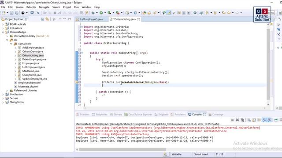Screen dimensions: 282x158
Task: Click the External Tools run icon
Action: tap(118, 13)
